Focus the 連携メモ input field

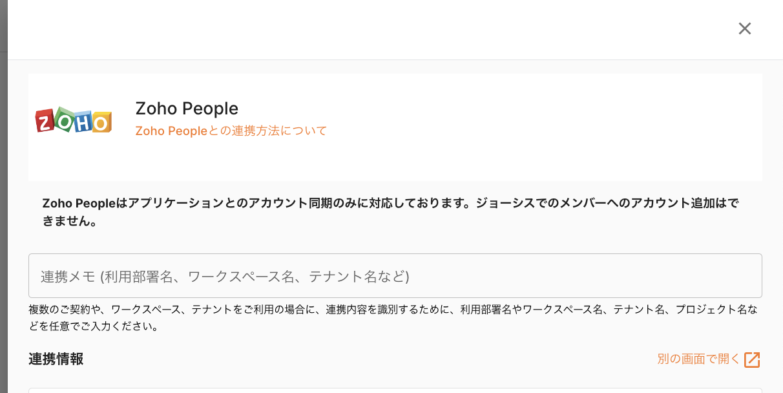[x=395, y=276]
